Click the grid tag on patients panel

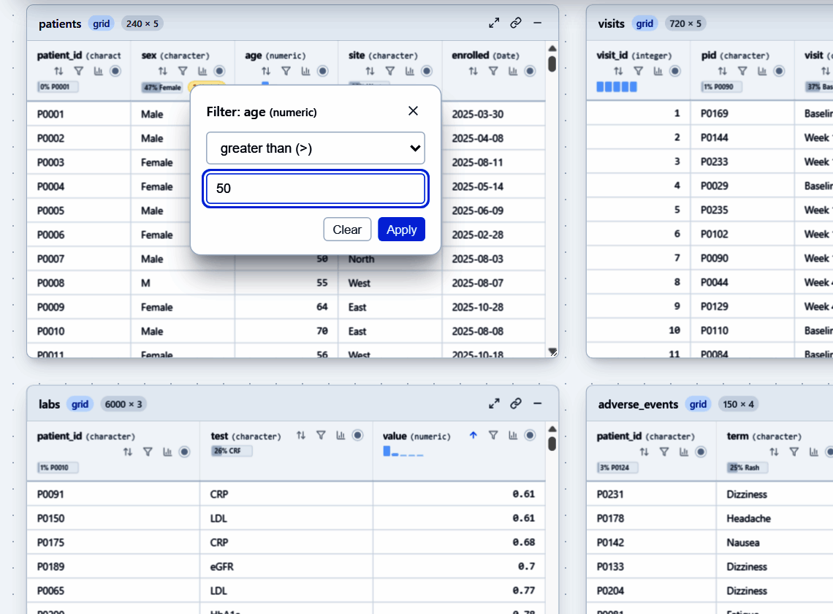101,23
